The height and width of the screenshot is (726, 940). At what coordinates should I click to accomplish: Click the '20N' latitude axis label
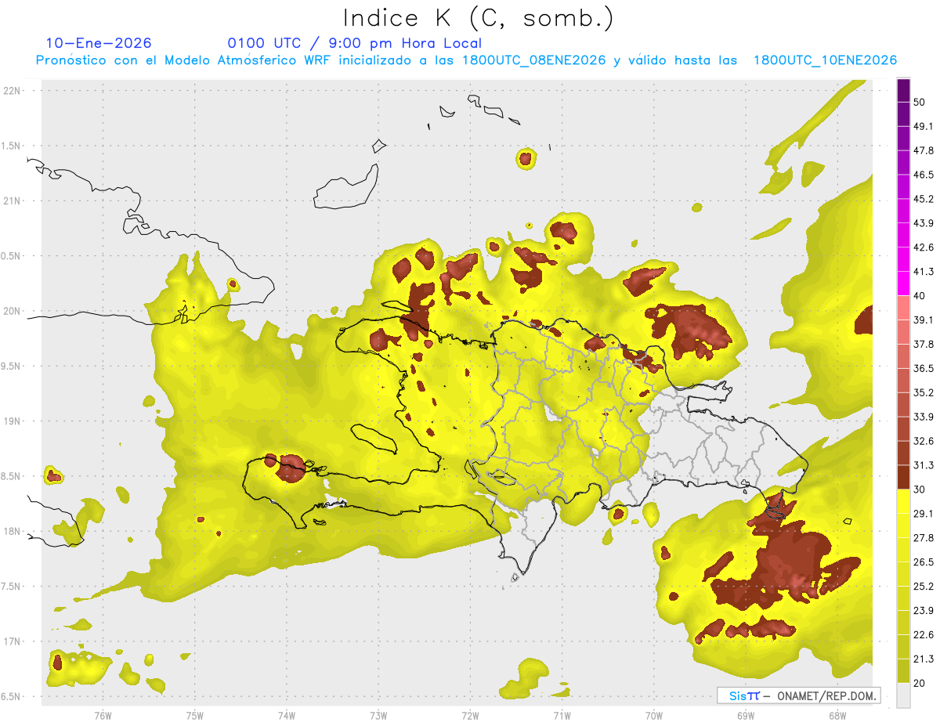pyautogui.click(x=13, y=311)
